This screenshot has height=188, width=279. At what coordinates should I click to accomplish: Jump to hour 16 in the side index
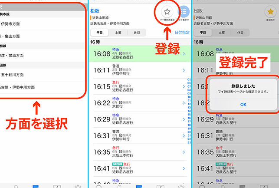189,118
